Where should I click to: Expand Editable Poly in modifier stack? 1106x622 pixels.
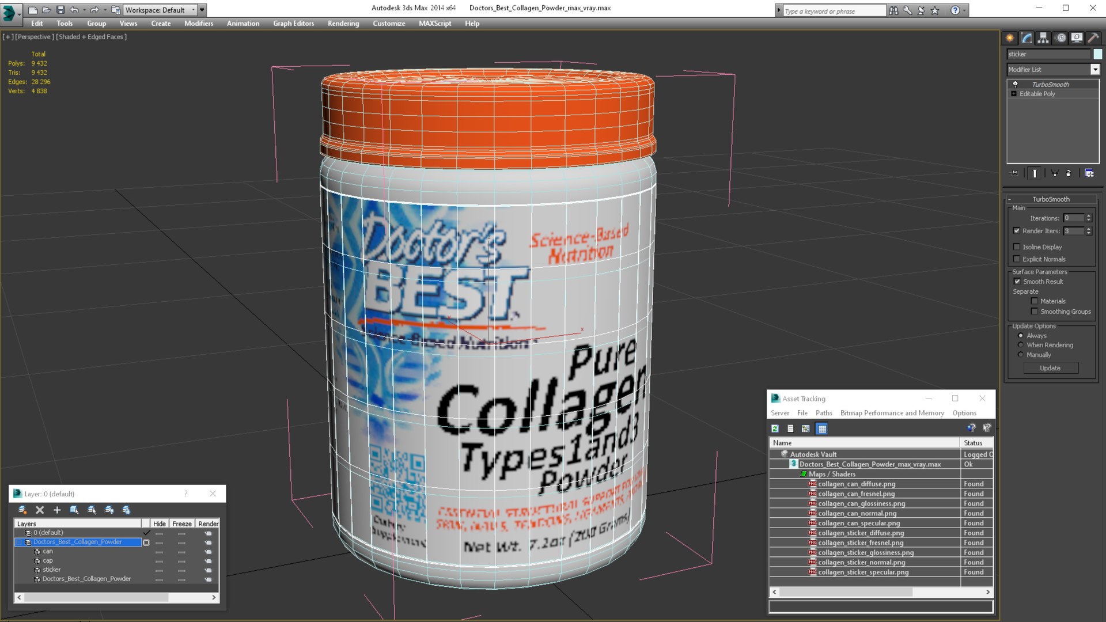pyautogui.click(x=1014, y=94)
